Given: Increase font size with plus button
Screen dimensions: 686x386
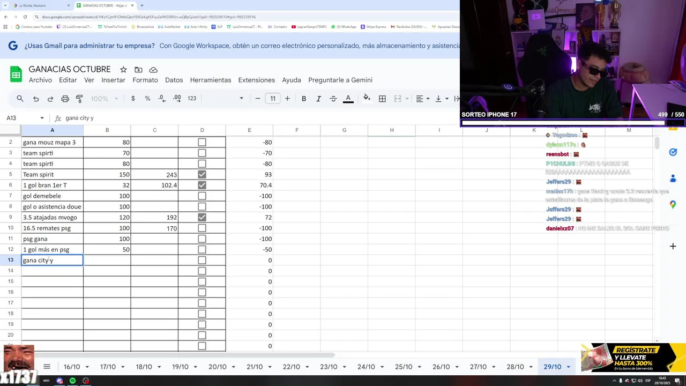Looking at the screenshot, I should (287, 99).
